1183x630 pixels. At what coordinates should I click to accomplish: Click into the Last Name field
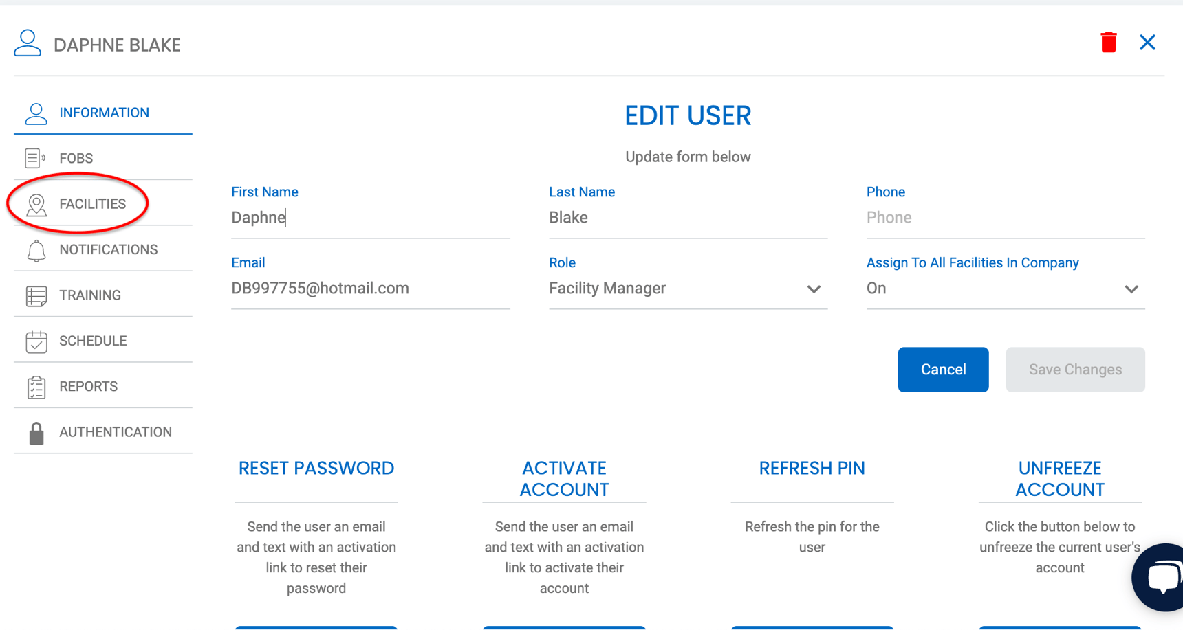tap(687, 218)
